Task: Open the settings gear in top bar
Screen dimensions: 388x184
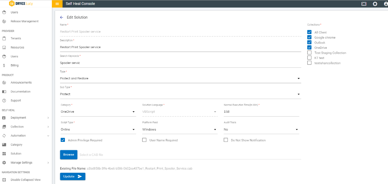Action: pyautogui.click(x=375, y=4)
